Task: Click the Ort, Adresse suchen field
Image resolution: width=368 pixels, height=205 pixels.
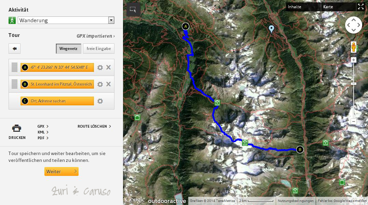Action: 57,101
